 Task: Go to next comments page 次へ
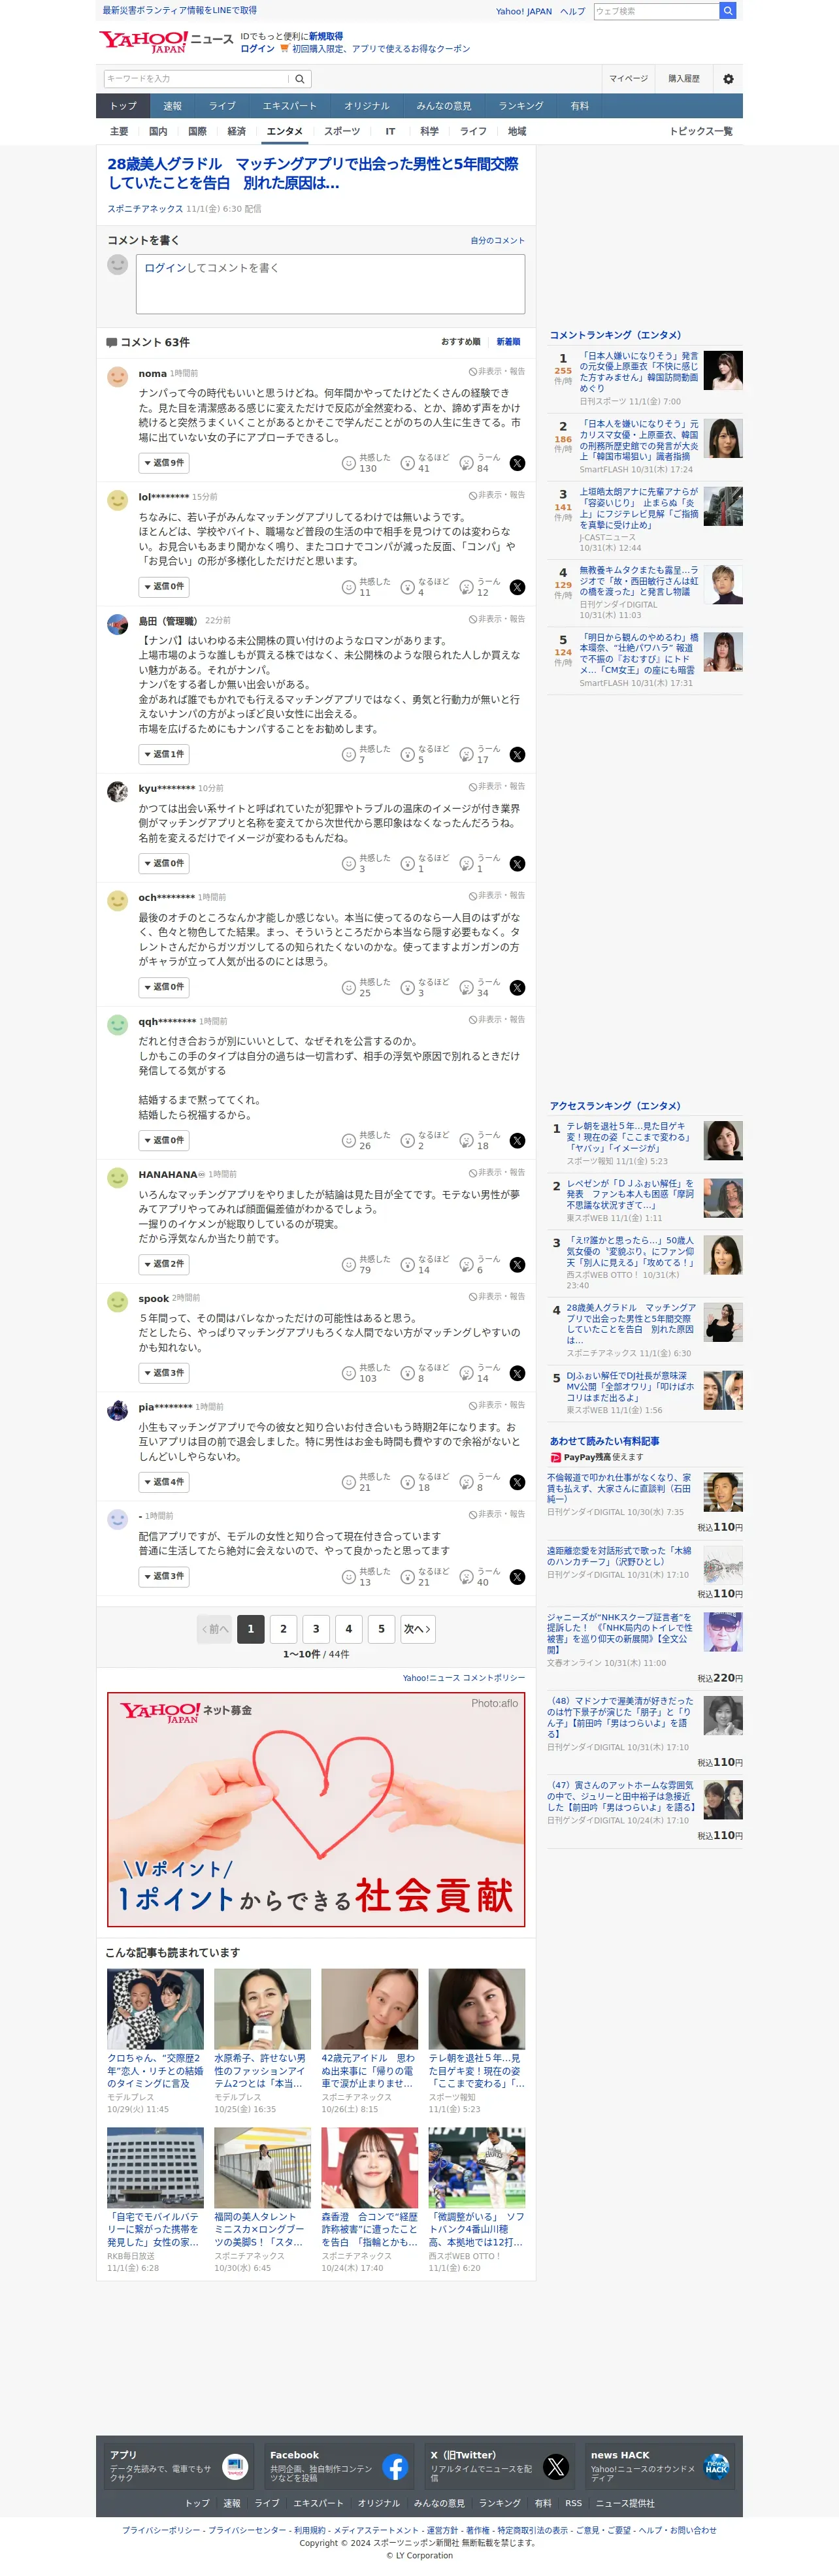(x=417, y=1629)
